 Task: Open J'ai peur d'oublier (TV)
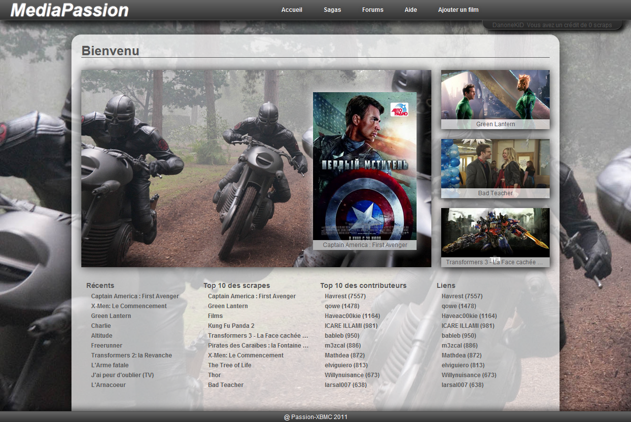click(x=122, y=375)
